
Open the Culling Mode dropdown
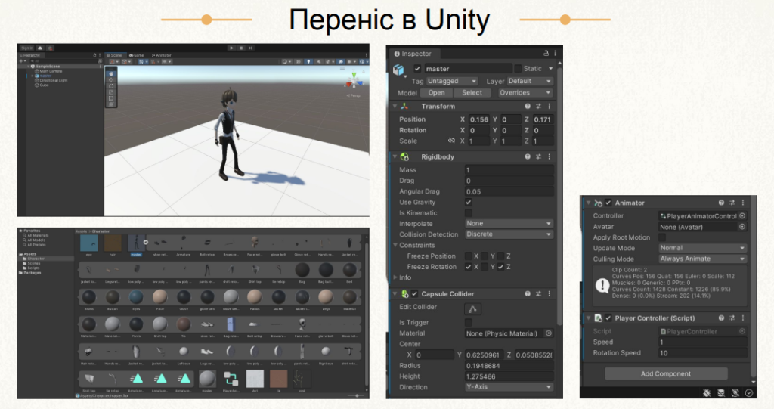coord(703,259)
